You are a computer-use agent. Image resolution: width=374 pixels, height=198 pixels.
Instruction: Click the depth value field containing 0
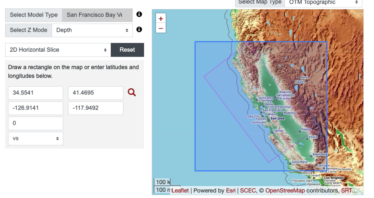[36, 123]
